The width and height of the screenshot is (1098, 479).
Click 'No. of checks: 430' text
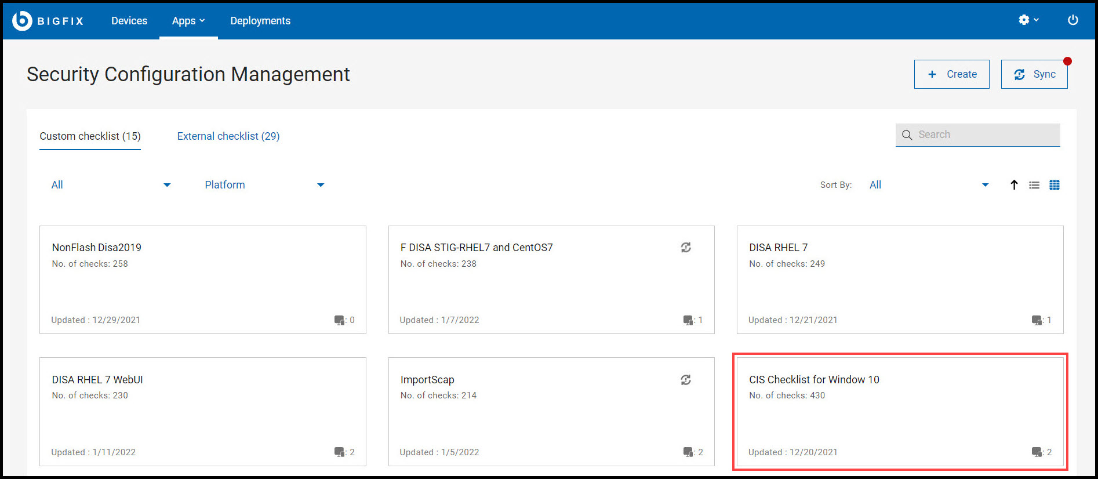[787, 395]
